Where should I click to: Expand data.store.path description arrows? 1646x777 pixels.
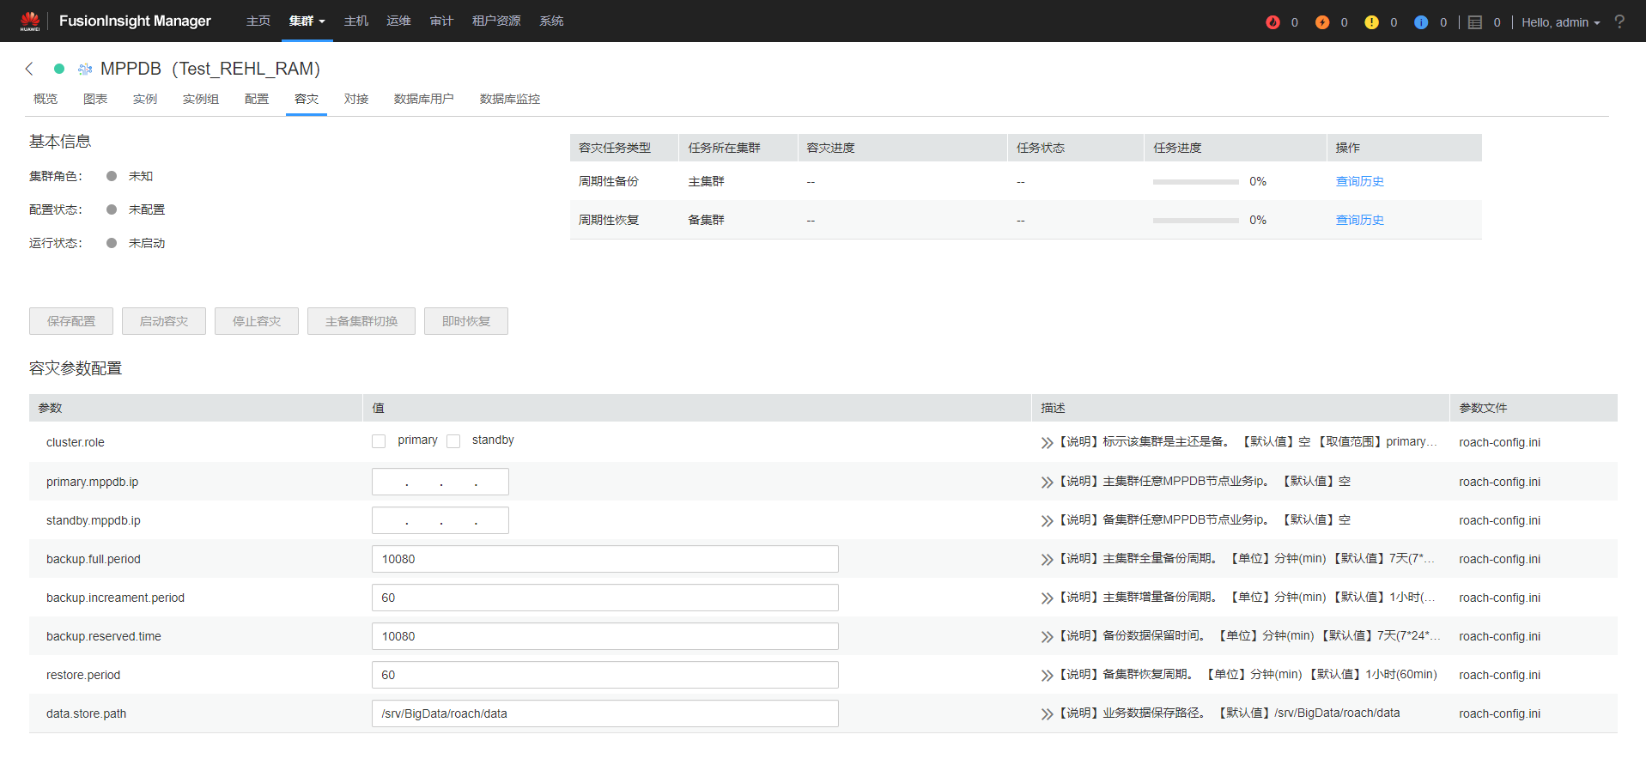pos(1048,714)
